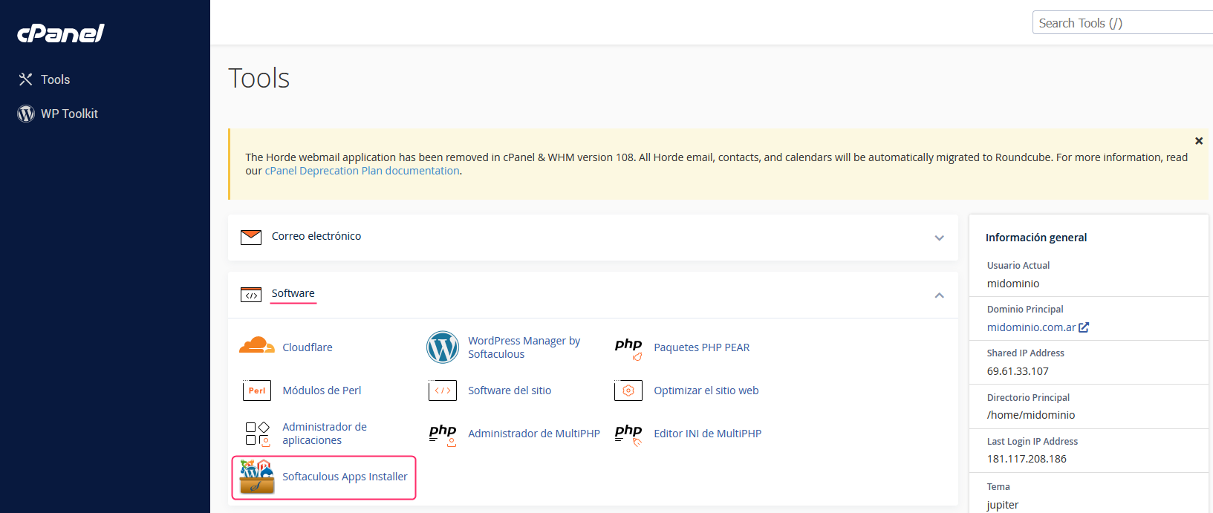The image size is (1213, 513).
Task: Open the cPanel Deprecation Plan documentation link
Action: [362, 171]
